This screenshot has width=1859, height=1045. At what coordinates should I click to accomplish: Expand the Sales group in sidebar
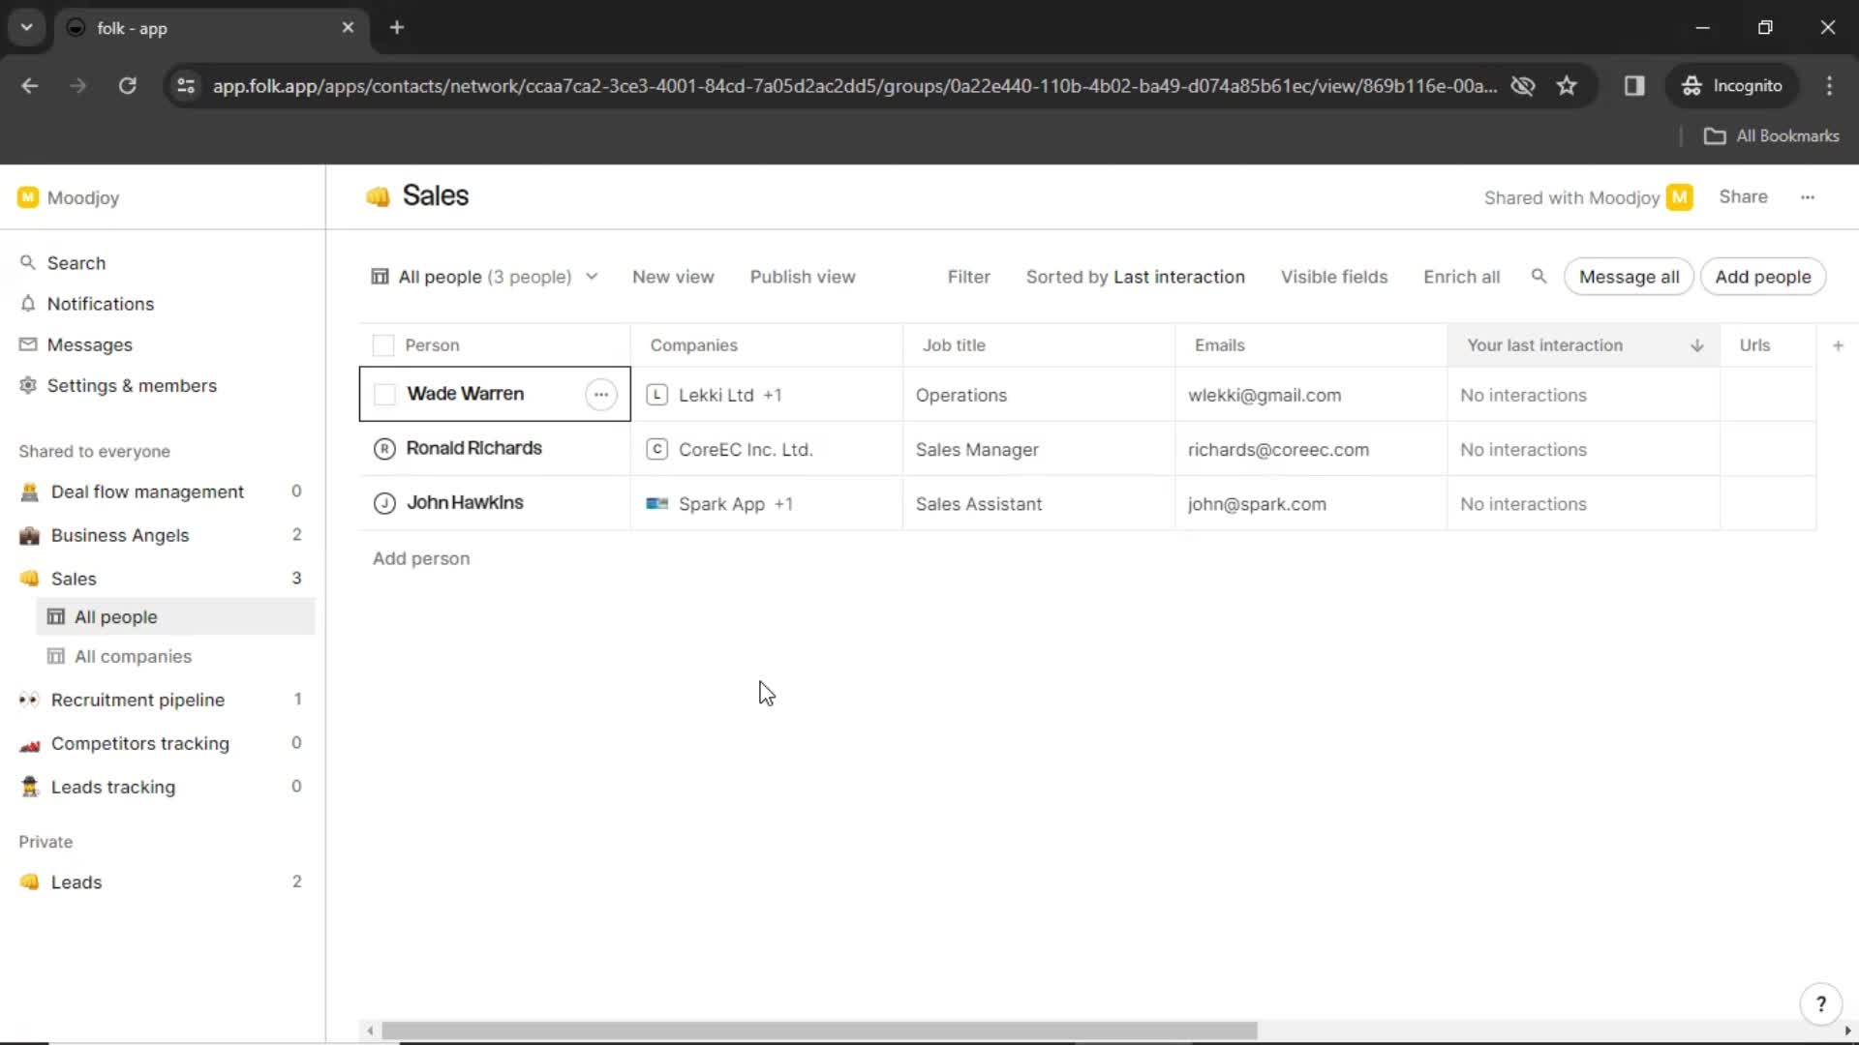[73, 578]
